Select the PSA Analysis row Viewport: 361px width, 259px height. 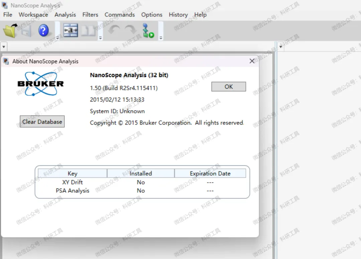(142, 190)
